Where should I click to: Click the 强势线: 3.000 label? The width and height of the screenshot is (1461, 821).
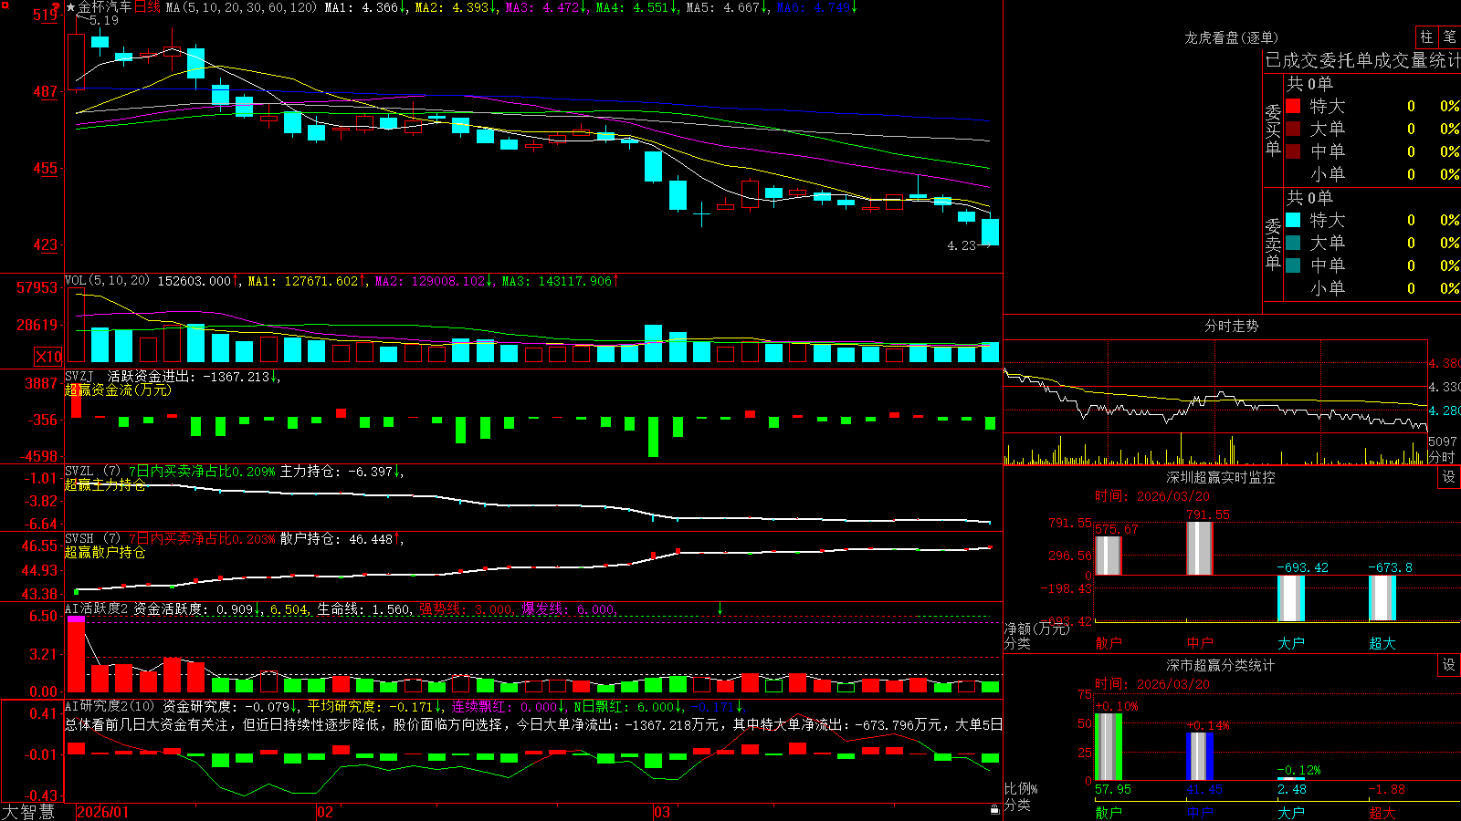466,608
